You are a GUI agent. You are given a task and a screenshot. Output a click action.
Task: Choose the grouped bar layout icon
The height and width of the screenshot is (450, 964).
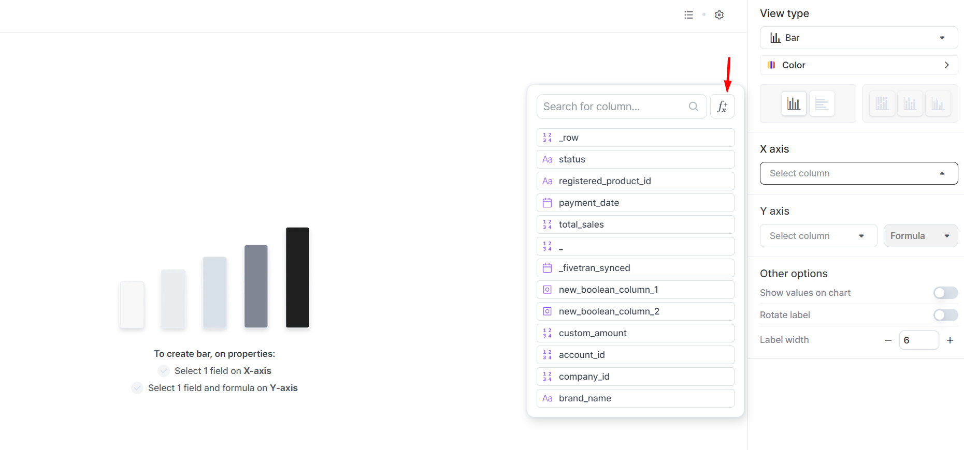pos(938,103)
